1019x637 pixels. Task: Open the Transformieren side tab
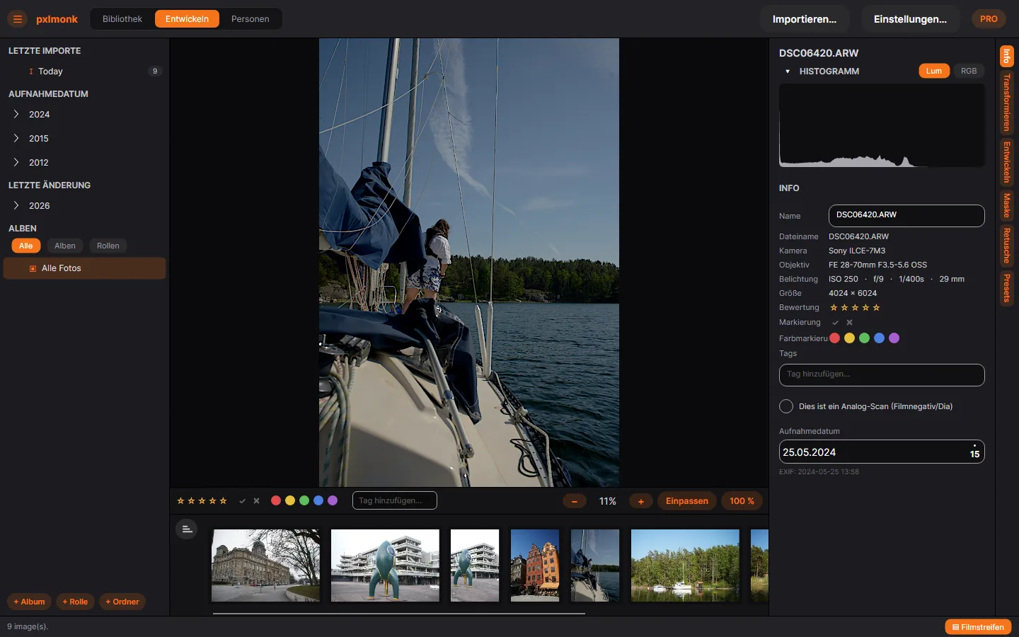coord(1007,103)
